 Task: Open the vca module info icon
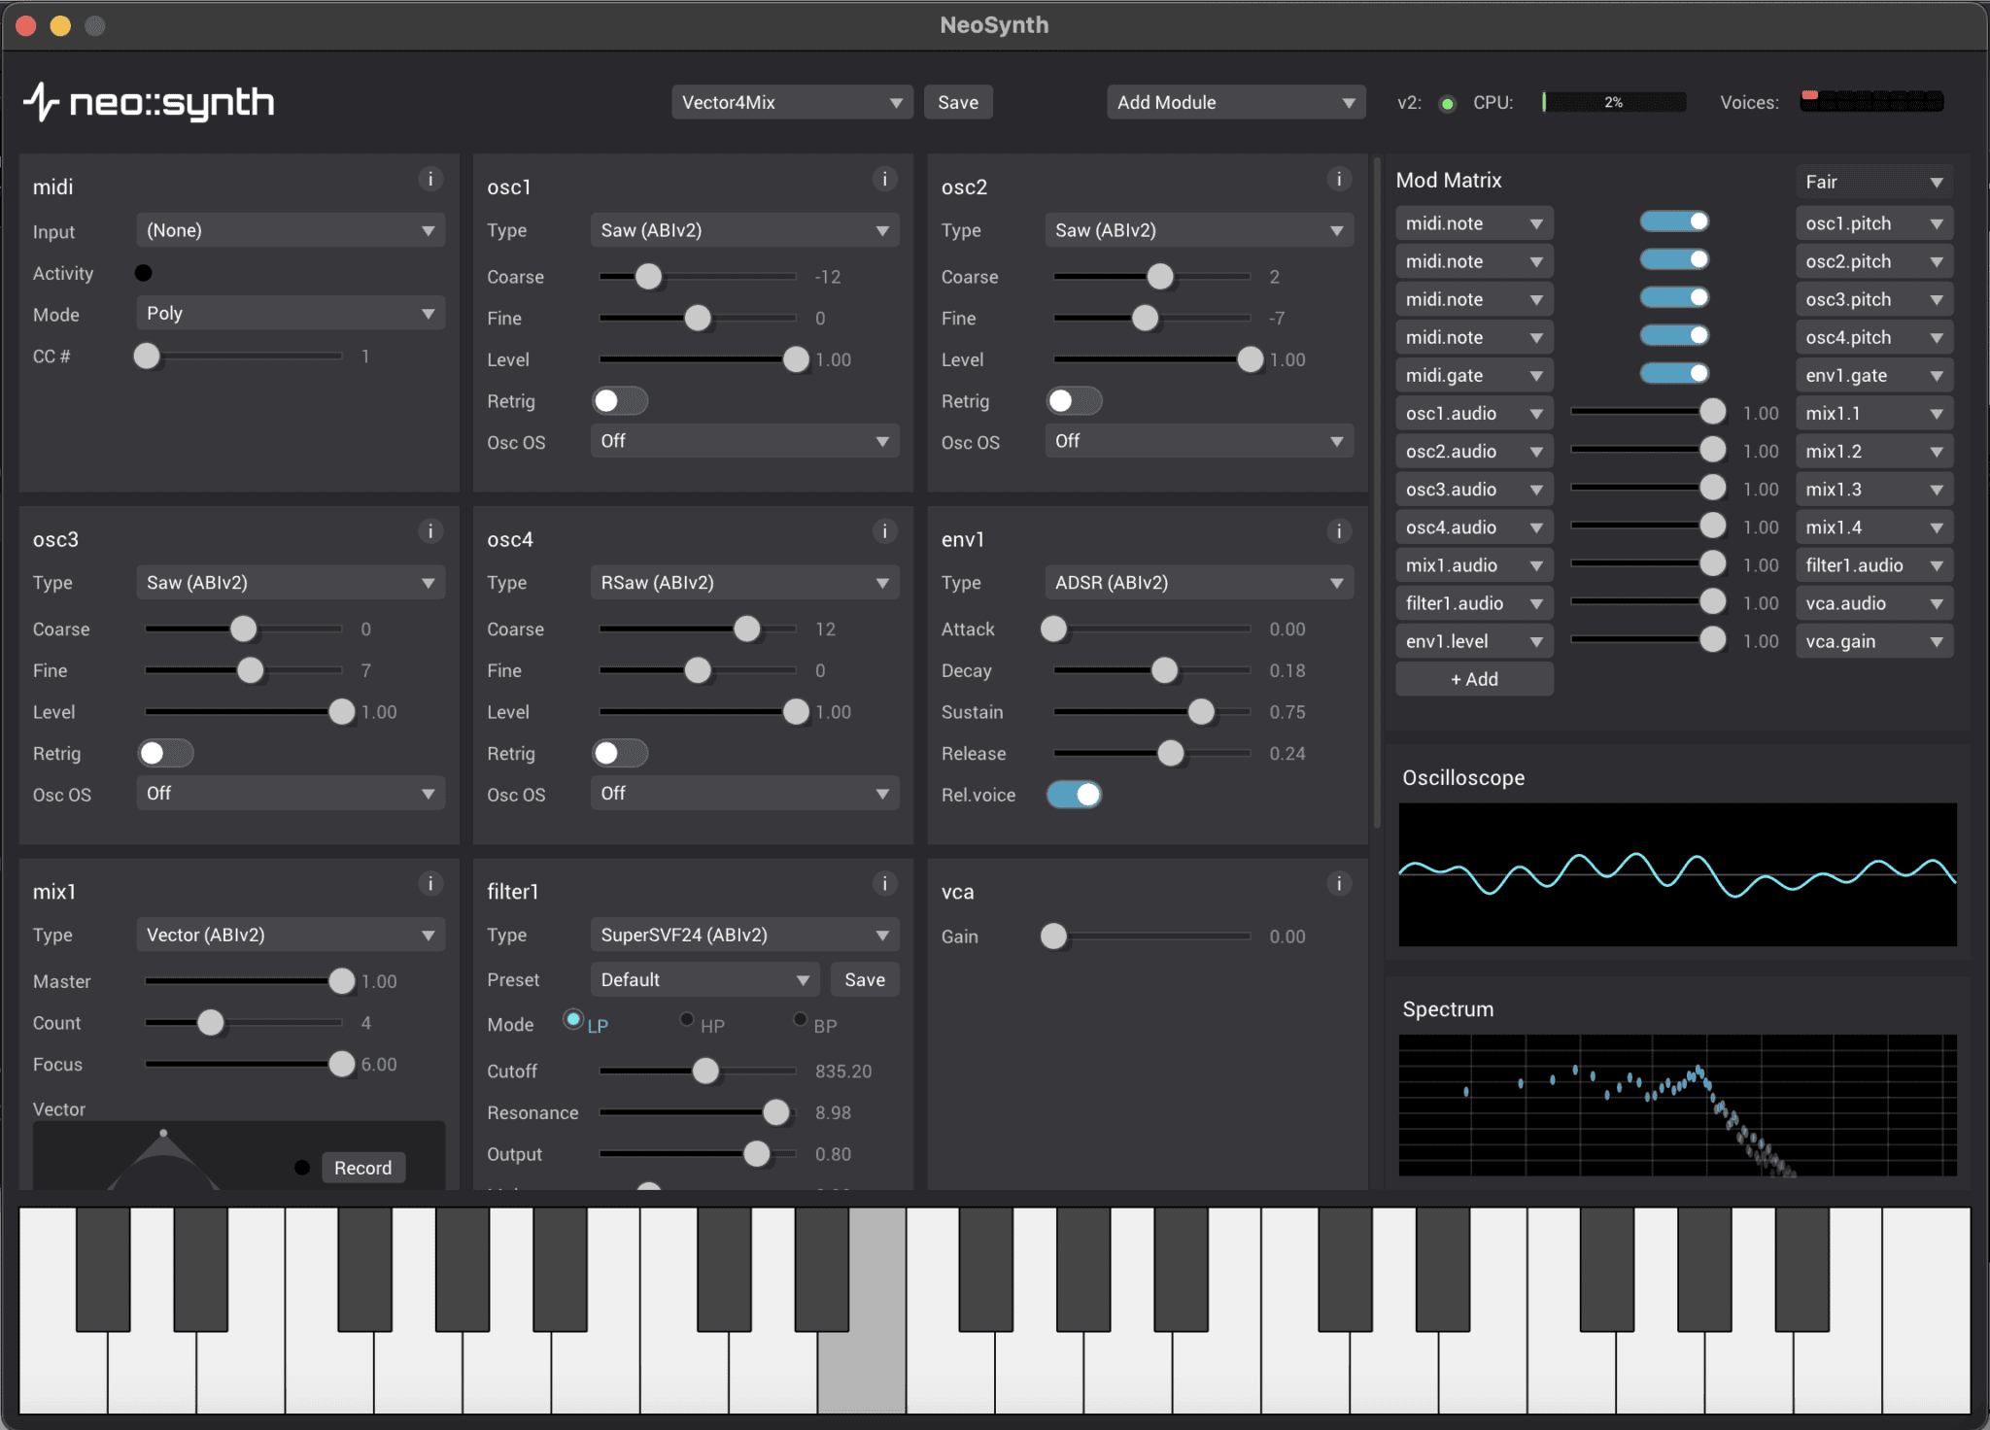1339,884
